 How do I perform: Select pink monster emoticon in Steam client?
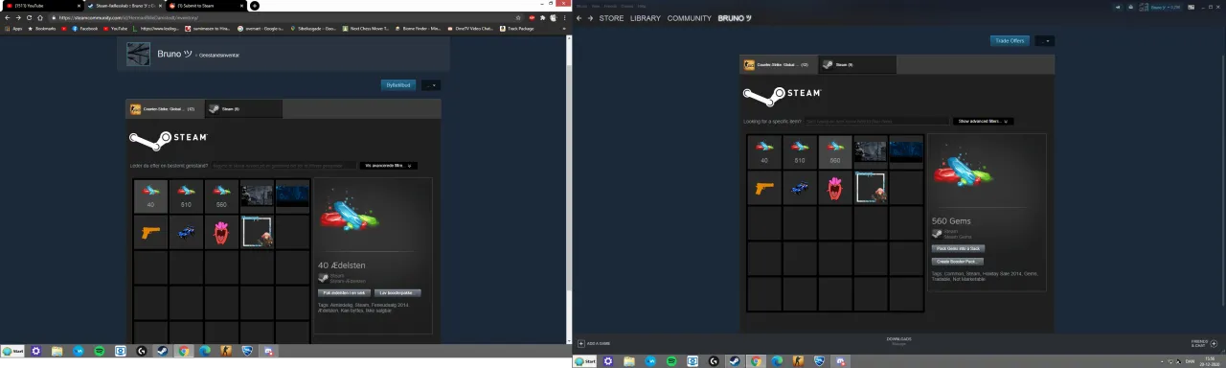(x=835, y=188)
